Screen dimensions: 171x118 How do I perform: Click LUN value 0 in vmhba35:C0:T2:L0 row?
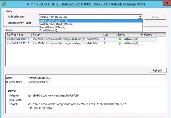pyautogui.click(x=104, y=43)
